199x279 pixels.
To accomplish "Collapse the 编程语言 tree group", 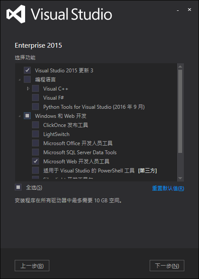I will pyautogui.click(x=19, y=80).
